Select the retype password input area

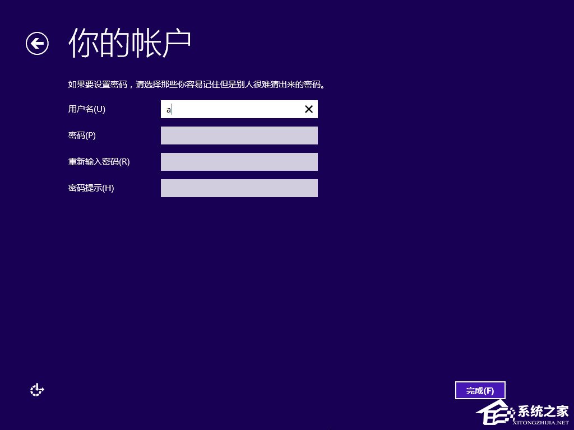[239, 161]
